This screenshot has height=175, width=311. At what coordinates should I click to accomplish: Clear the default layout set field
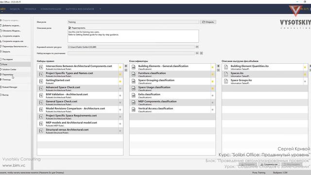pos(201,53)
